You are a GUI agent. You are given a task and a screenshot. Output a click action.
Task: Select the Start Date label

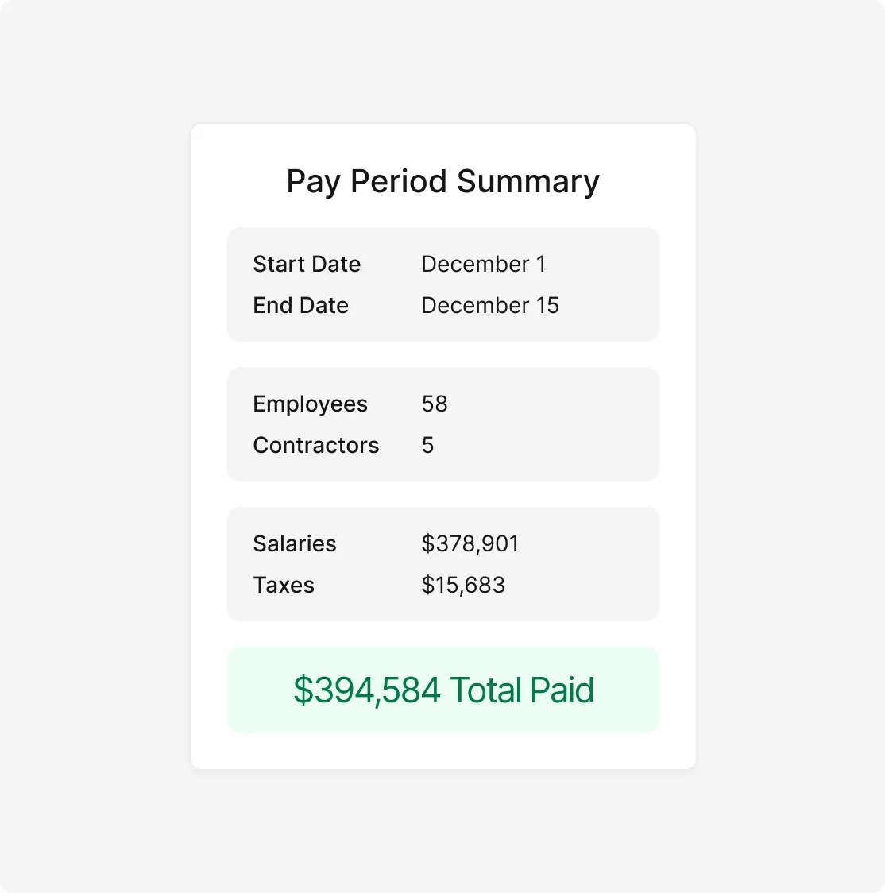(x=307, y=264)
